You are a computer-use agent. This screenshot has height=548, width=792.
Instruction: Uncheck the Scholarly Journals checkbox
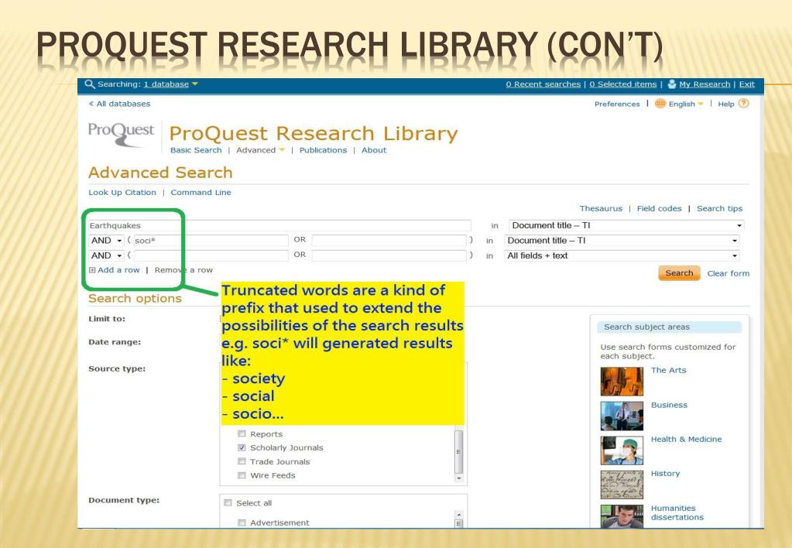(242, 447)
